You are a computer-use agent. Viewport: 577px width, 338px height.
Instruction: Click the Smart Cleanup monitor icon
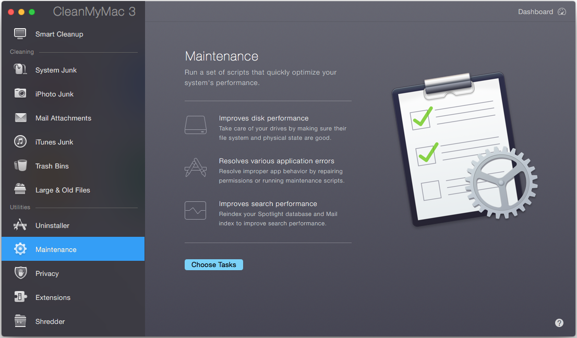20,34
